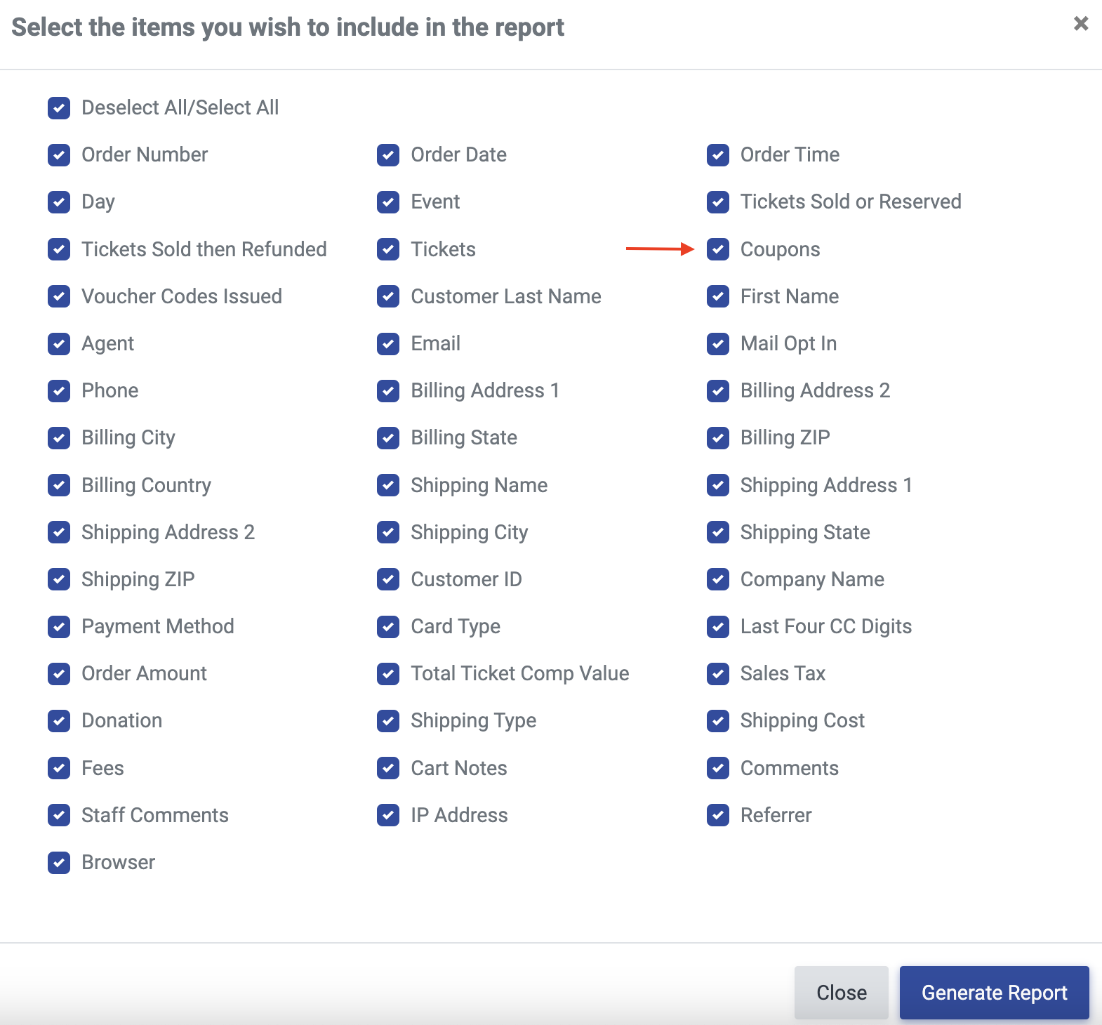
Task: Uncheck the Order Date checkbox
Action: 388,155
